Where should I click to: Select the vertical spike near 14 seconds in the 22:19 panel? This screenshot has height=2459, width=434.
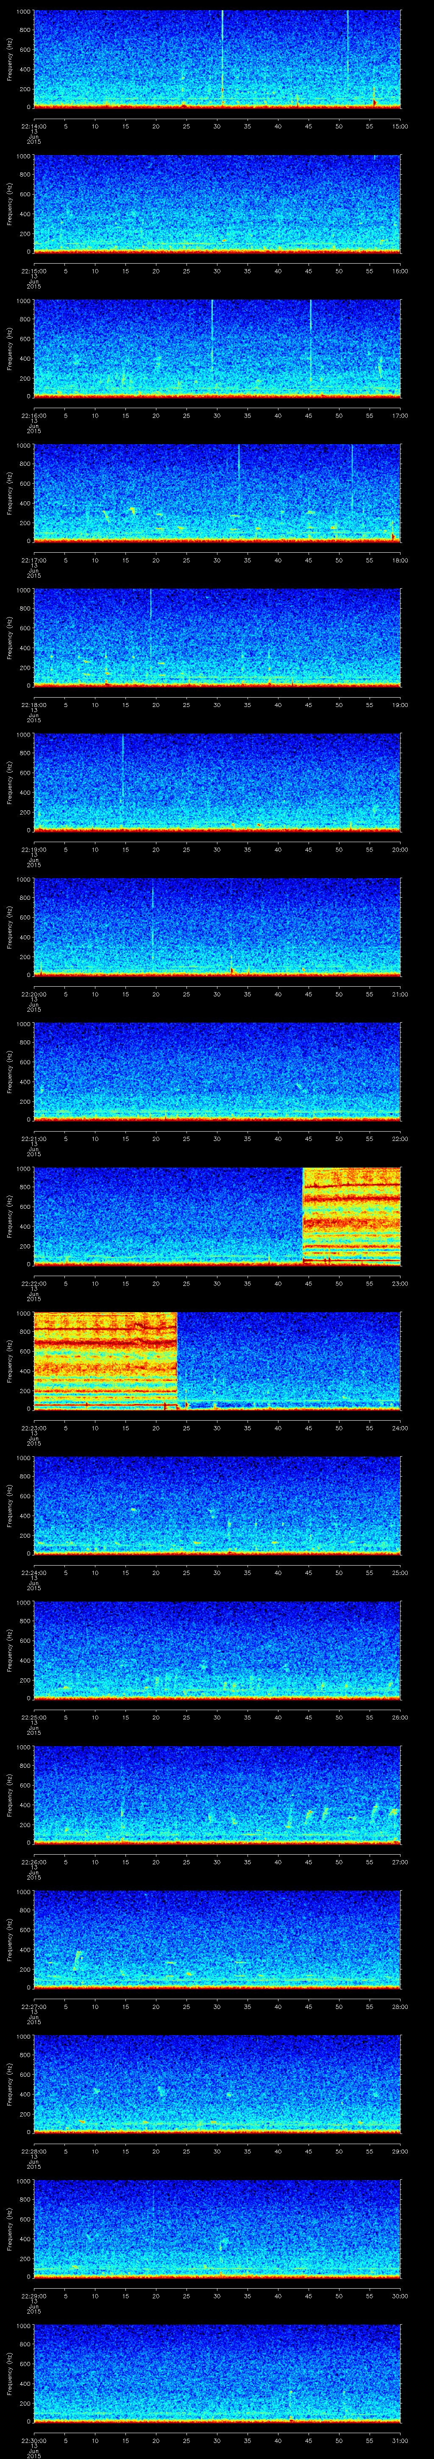tap(122, 764)
